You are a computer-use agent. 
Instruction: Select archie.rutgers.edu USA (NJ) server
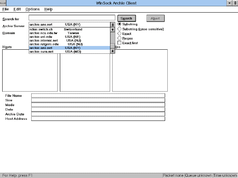pos(70,44)
